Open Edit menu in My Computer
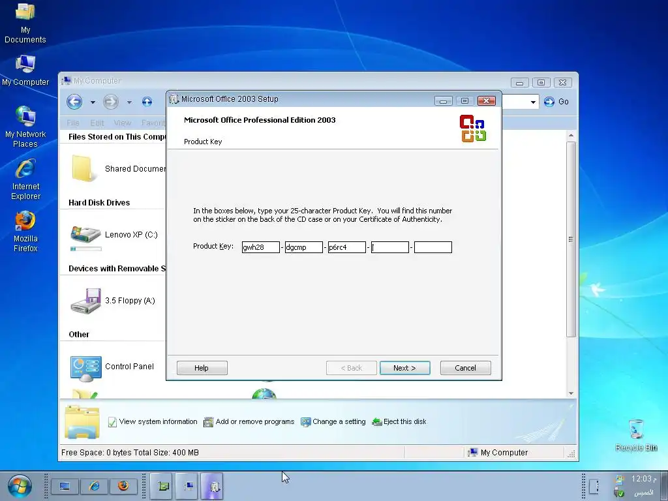 tap(97, 123)
